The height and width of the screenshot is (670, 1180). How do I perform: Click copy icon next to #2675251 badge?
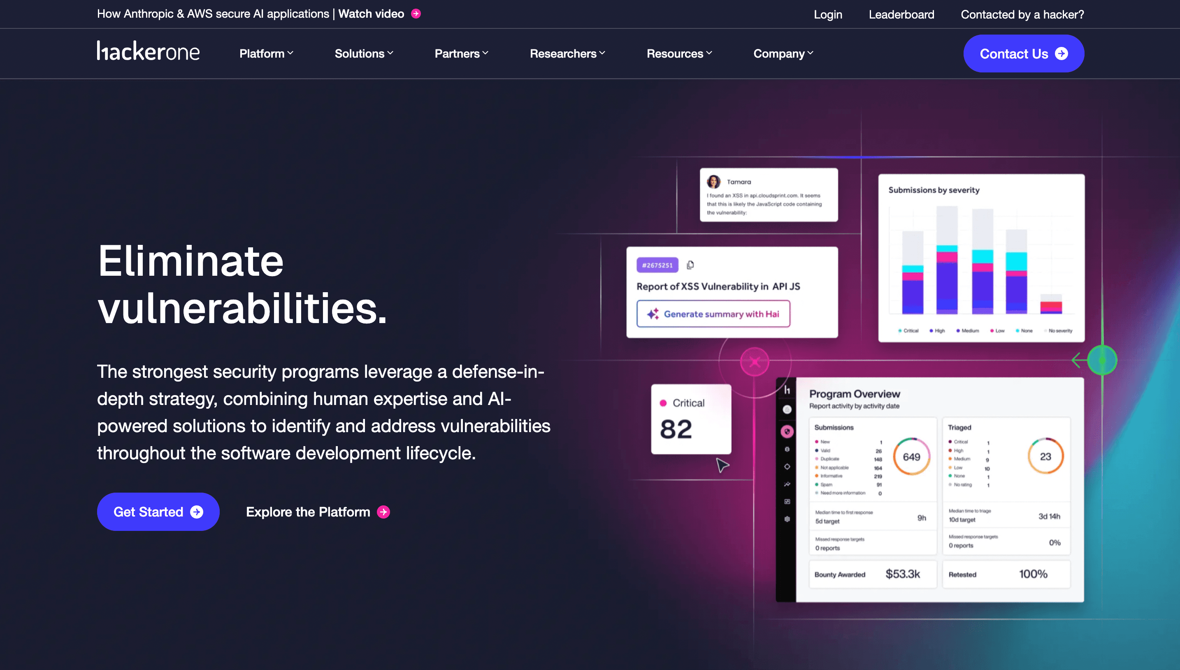(x=690, y=265)
